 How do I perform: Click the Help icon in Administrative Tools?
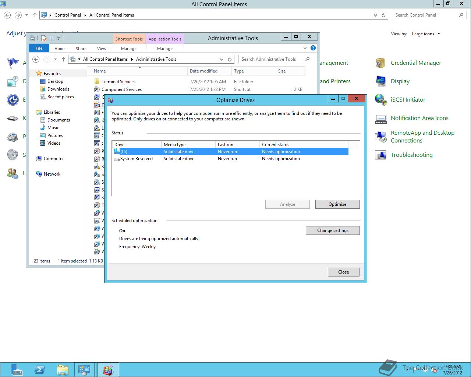point(313,48)
